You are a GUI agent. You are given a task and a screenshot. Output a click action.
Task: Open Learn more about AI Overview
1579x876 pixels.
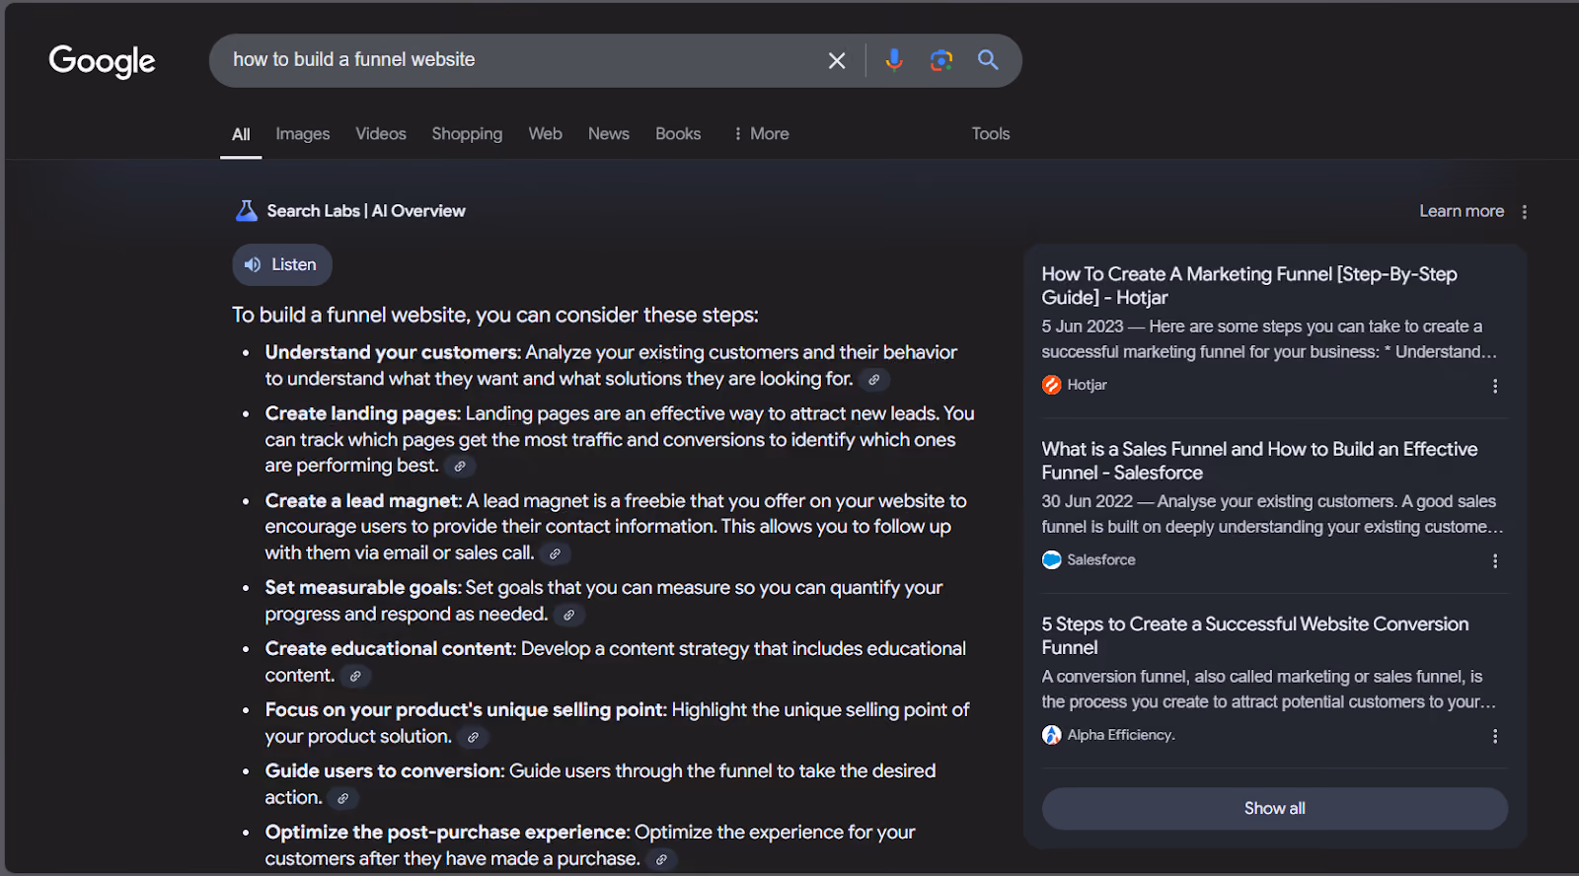click(x=1462, y=211)
